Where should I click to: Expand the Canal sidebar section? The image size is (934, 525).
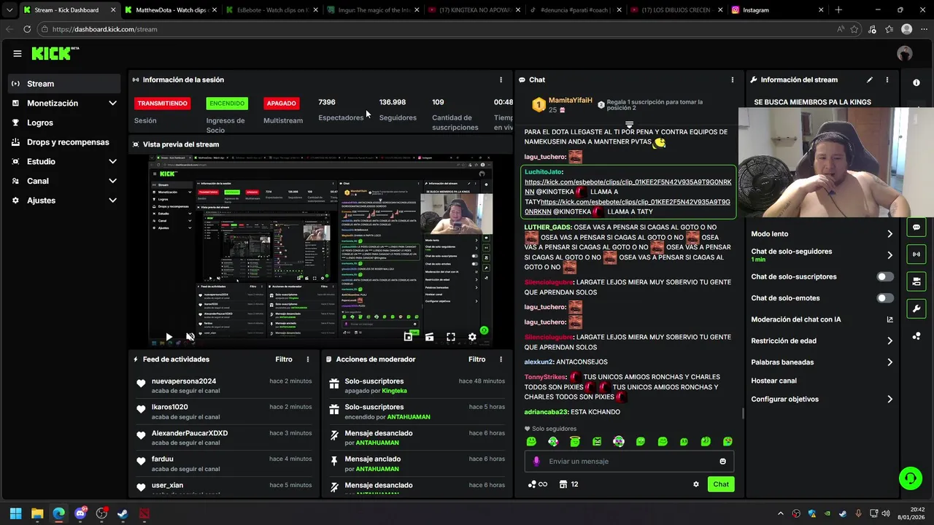pyautogui.click(x=64, y=181)
